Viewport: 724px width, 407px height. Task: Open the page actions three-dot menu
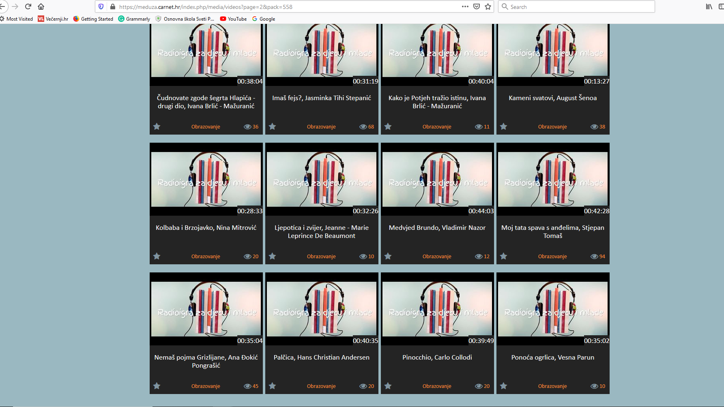coord(465,6)
